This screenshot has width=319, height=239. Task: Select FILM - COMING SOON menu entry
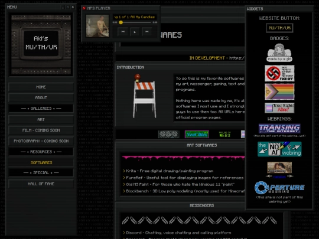click(41, 130)
